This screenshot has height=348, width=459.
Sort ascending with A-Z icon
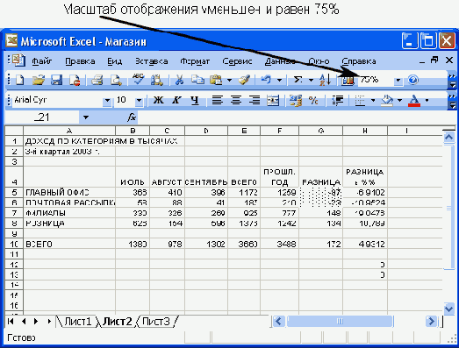pos(326,80)
